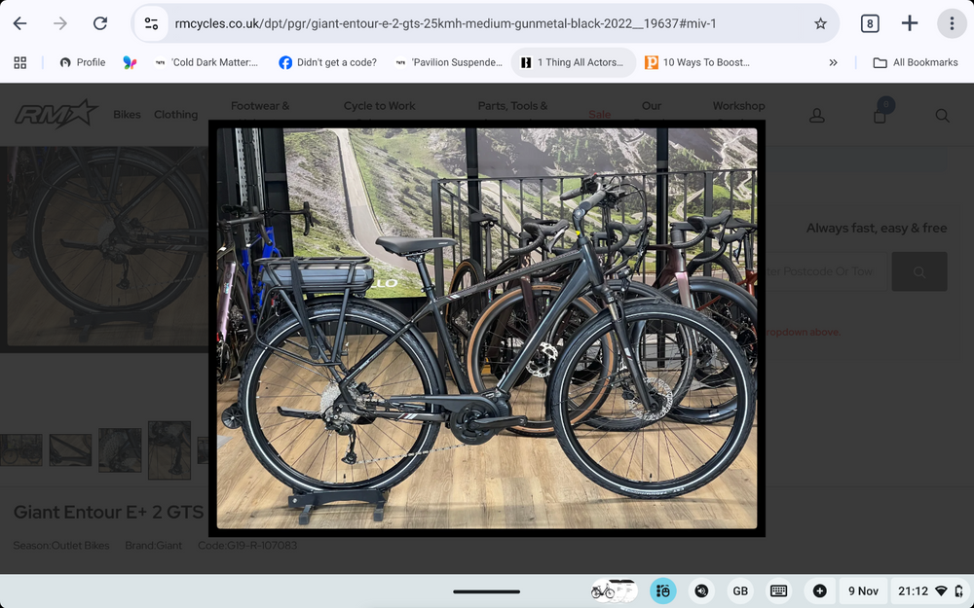Viewport: 974px width, 608px height.
Task: Select the account profile icon
Action: click(816, 114)
